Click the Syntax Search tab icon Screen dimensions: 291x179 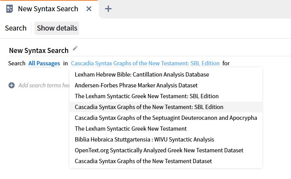(x=9, y=9)
